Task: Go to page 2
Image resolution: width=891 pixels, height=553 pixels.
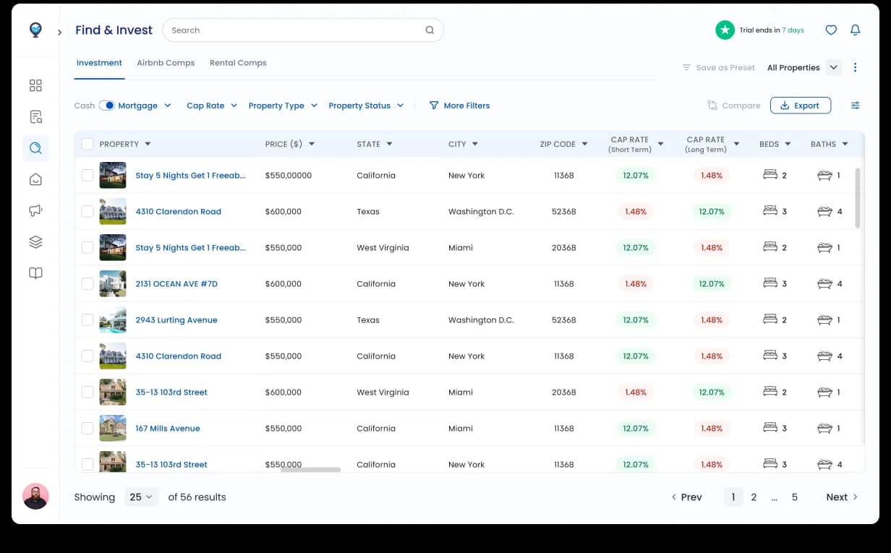Action: [x=754, y=497]
